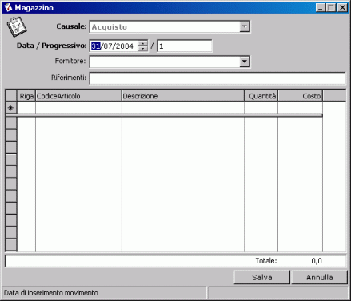
Task: Click the Acquisto value in Causale box
Action: 110,27
